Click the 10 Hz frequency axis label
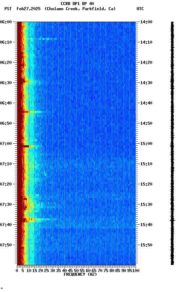This screenshot has height=292, width=187. (29, 271)
